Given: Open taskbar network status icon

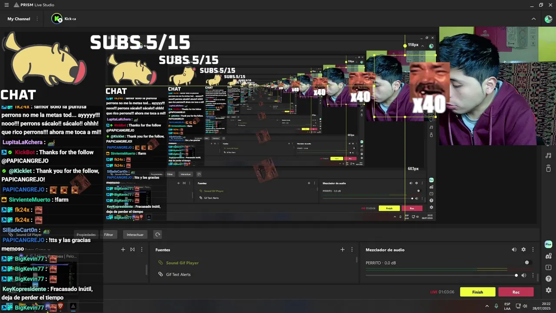Looking at the screenshot, I should [518, 306].
